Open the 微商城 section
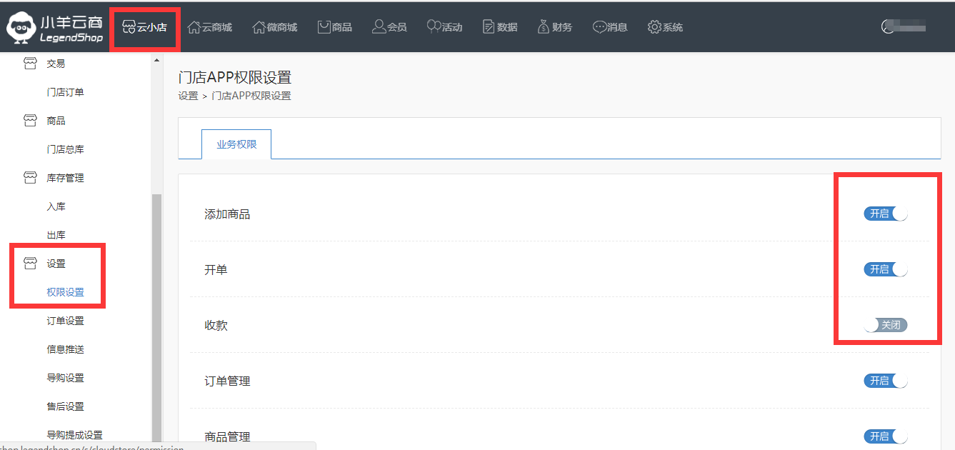Image resolution: width=955 pixels, height=450 pixels. click(275, 27)
